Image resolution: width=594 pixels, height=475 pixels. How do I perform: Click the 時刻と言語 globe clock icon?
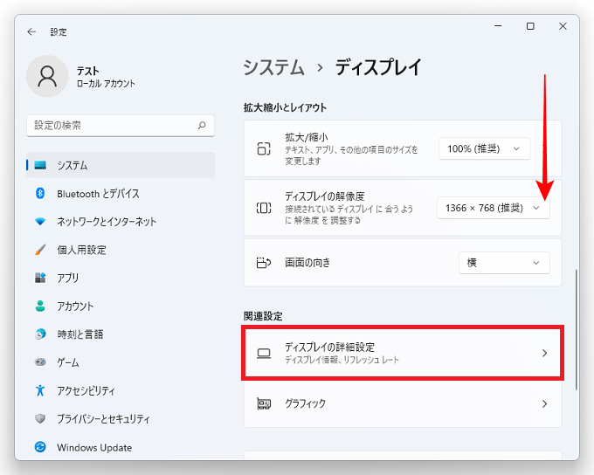point(40,334)
